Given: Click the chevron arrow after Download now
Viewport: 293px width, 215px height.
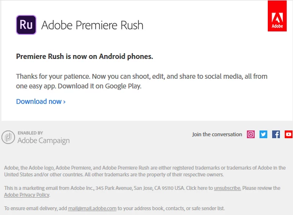Looking at the screenshot, I should point(65,102).
